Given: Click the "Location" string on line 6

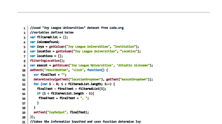Looking at the screenshot, I should (x=129, y=51).
